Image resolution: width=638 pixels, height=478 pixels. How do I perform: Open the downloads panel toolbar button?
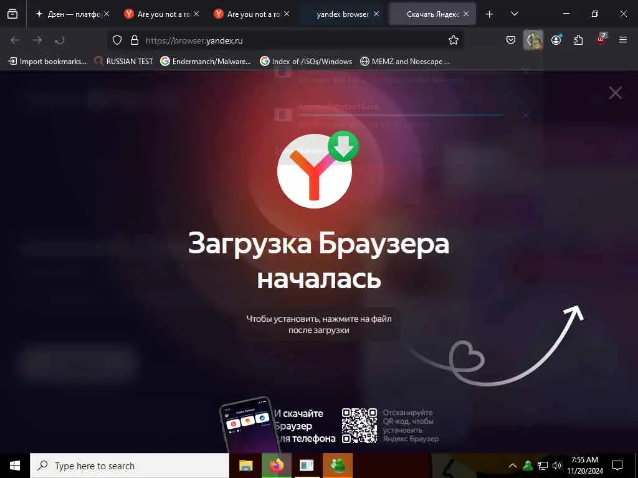[533, 40]
